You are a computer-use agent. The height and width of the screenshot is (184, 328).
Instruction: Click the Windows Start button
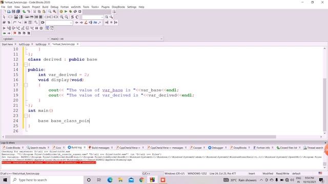[5, 180]
